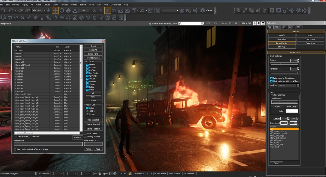326x177 pixels.
Task: Activate the Select arrow tool
Action: (x=49, y=10)
